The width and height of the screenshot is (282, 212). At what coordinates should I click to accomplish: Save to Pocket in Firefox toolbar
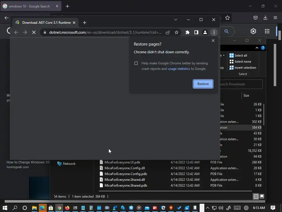tap(255, 18)
